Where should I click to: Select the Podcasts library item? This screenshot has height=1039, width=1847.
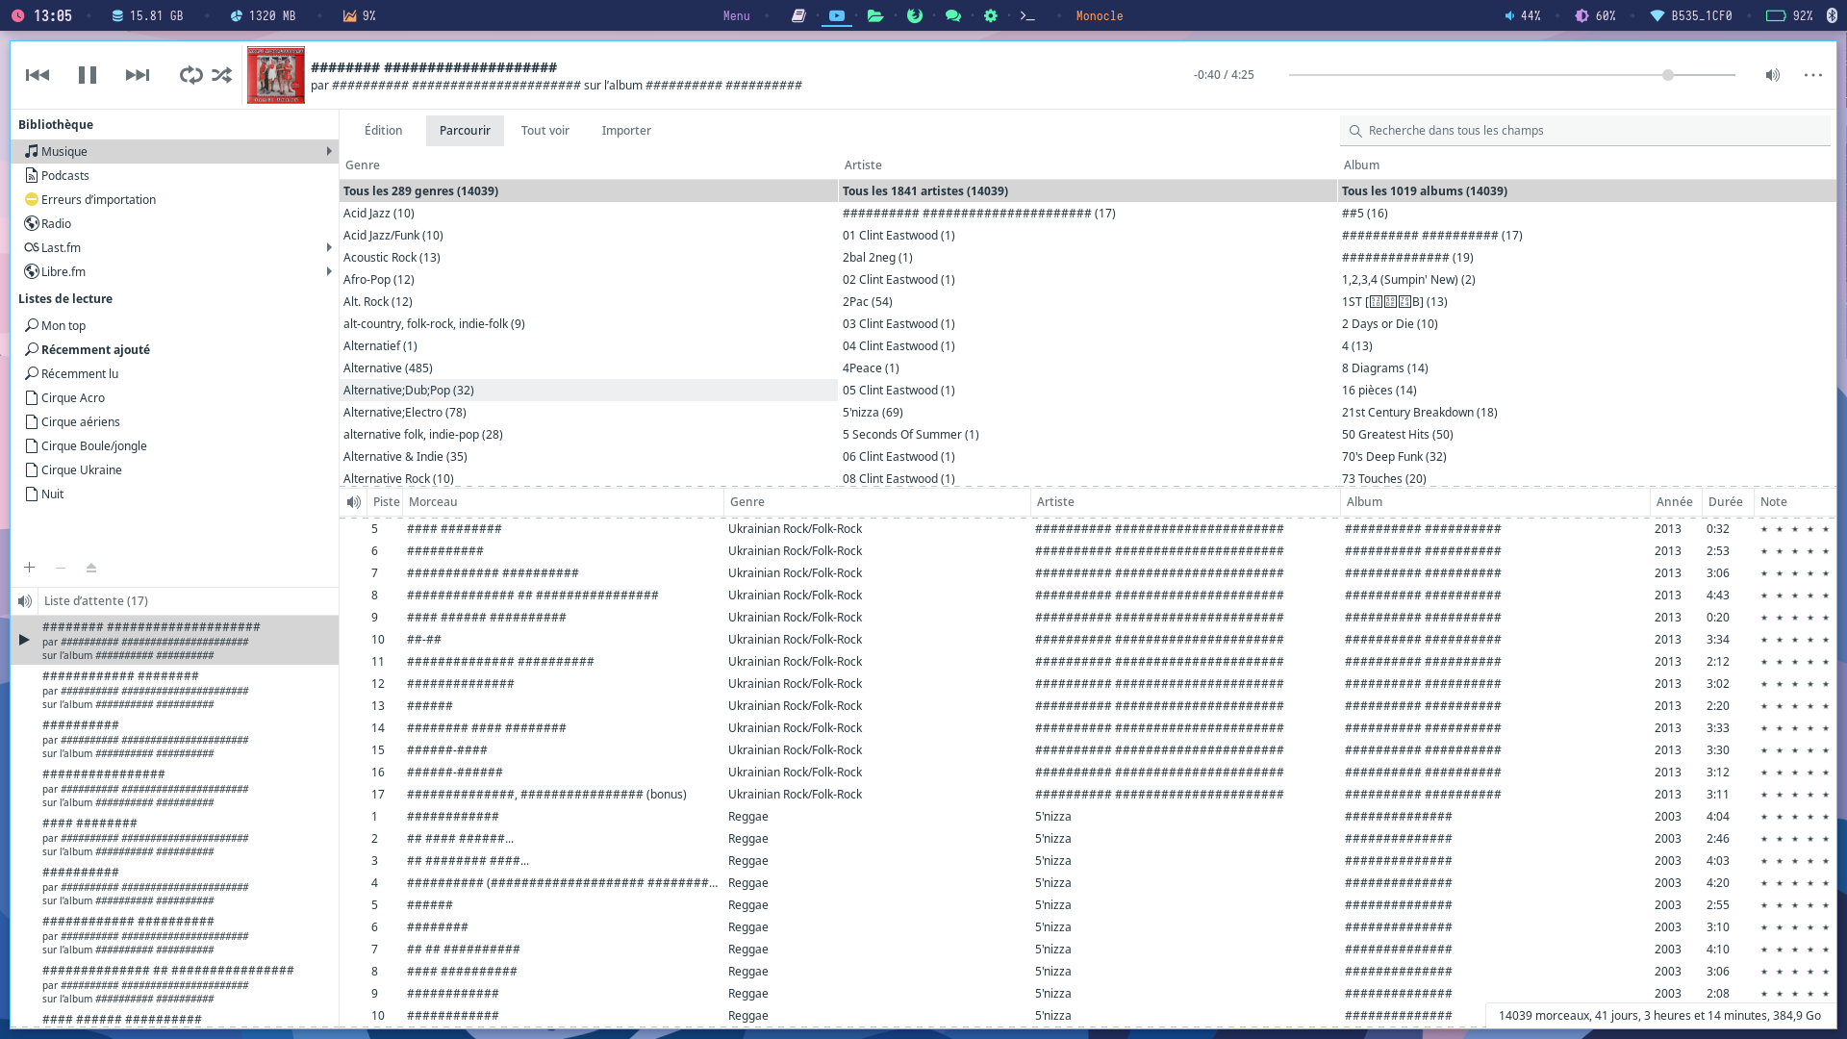65,176
